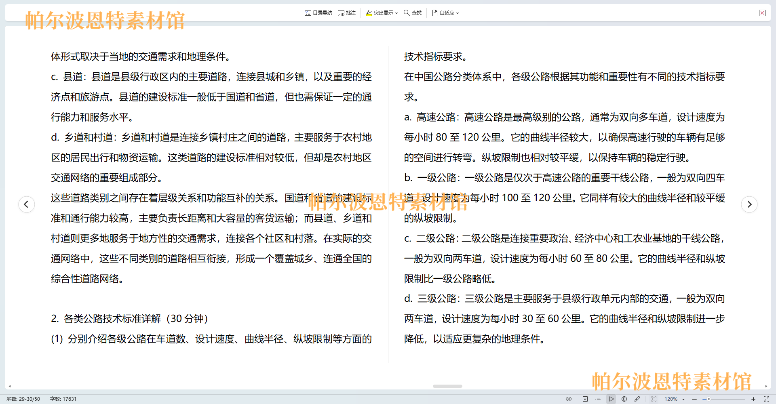Activate the pen writing mode icon
This screenshot has width=776, height=404.
(637, 399)
